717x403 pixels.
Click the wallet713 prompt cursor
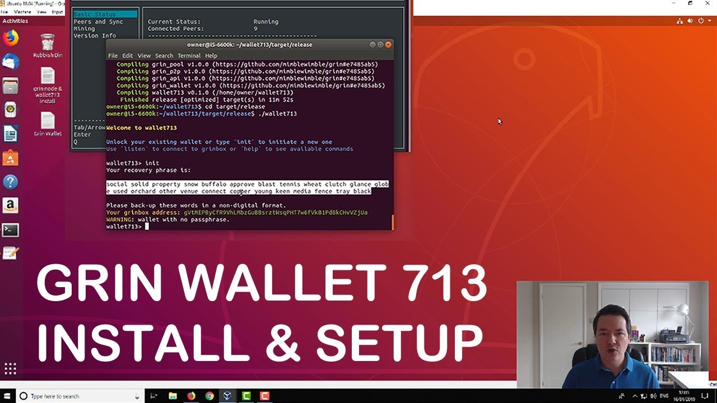tap(146, 227)
